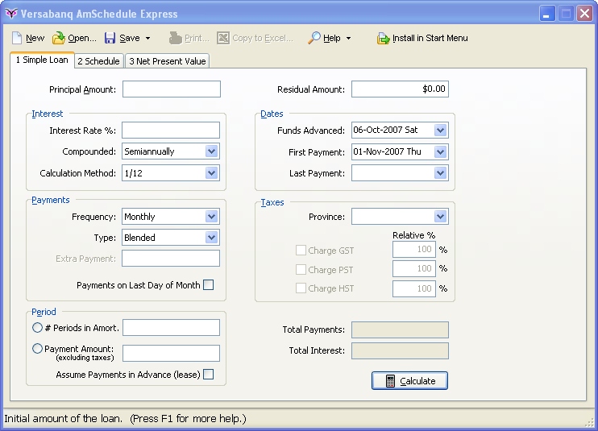Toggle Assume Payments in Advance checkbox
598x431 pixels.
pos(209,375)
